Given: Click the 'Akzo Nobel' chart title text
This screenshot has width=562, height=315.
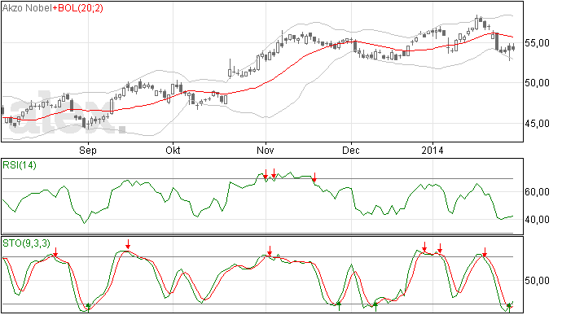Looking at the screenshot, I should [x=27, y=8].
